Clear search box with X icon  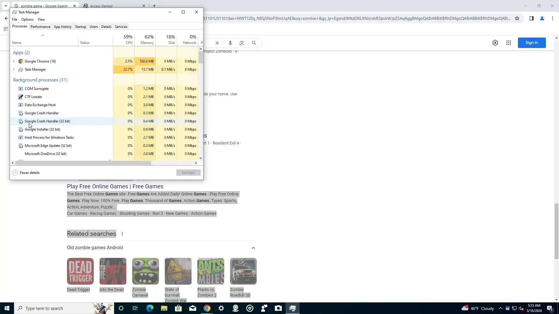click(x=217, y=43)
